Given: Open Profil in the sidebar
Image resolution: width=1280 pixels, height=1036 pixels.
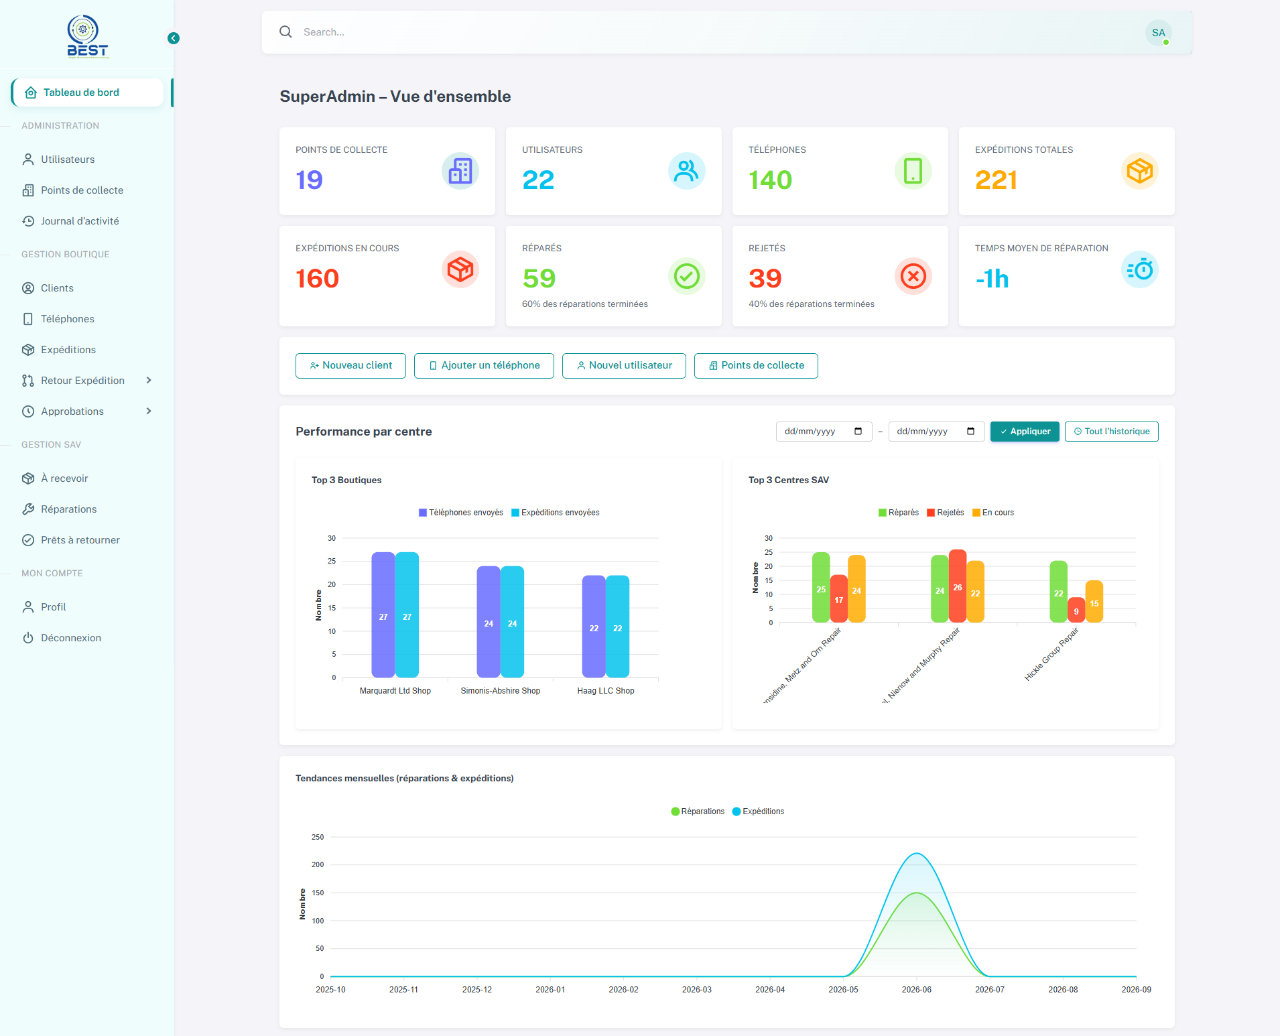Looking at the screenshot, I should [x=87, y=607].
